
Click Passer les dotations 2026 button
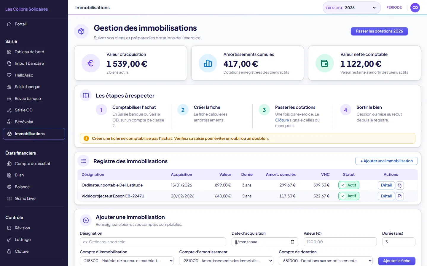click(x=379, y=31)
